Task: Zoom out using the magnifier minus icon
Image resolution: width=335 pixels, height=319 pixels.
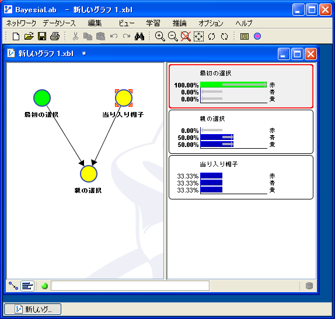Action: [173, 36]
